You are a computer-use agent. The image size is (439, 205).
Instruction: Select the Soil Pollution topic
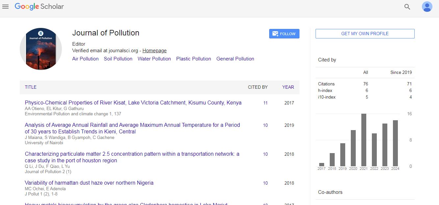pos(118,59)
